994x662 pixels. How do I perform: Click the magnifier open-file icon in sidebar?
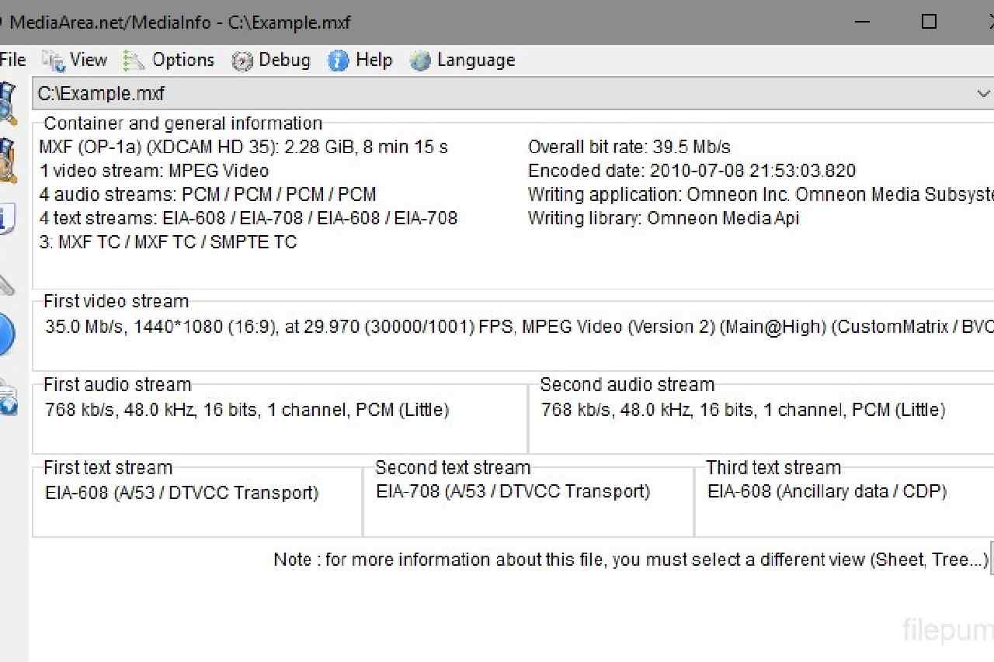[x=7, y=102]
